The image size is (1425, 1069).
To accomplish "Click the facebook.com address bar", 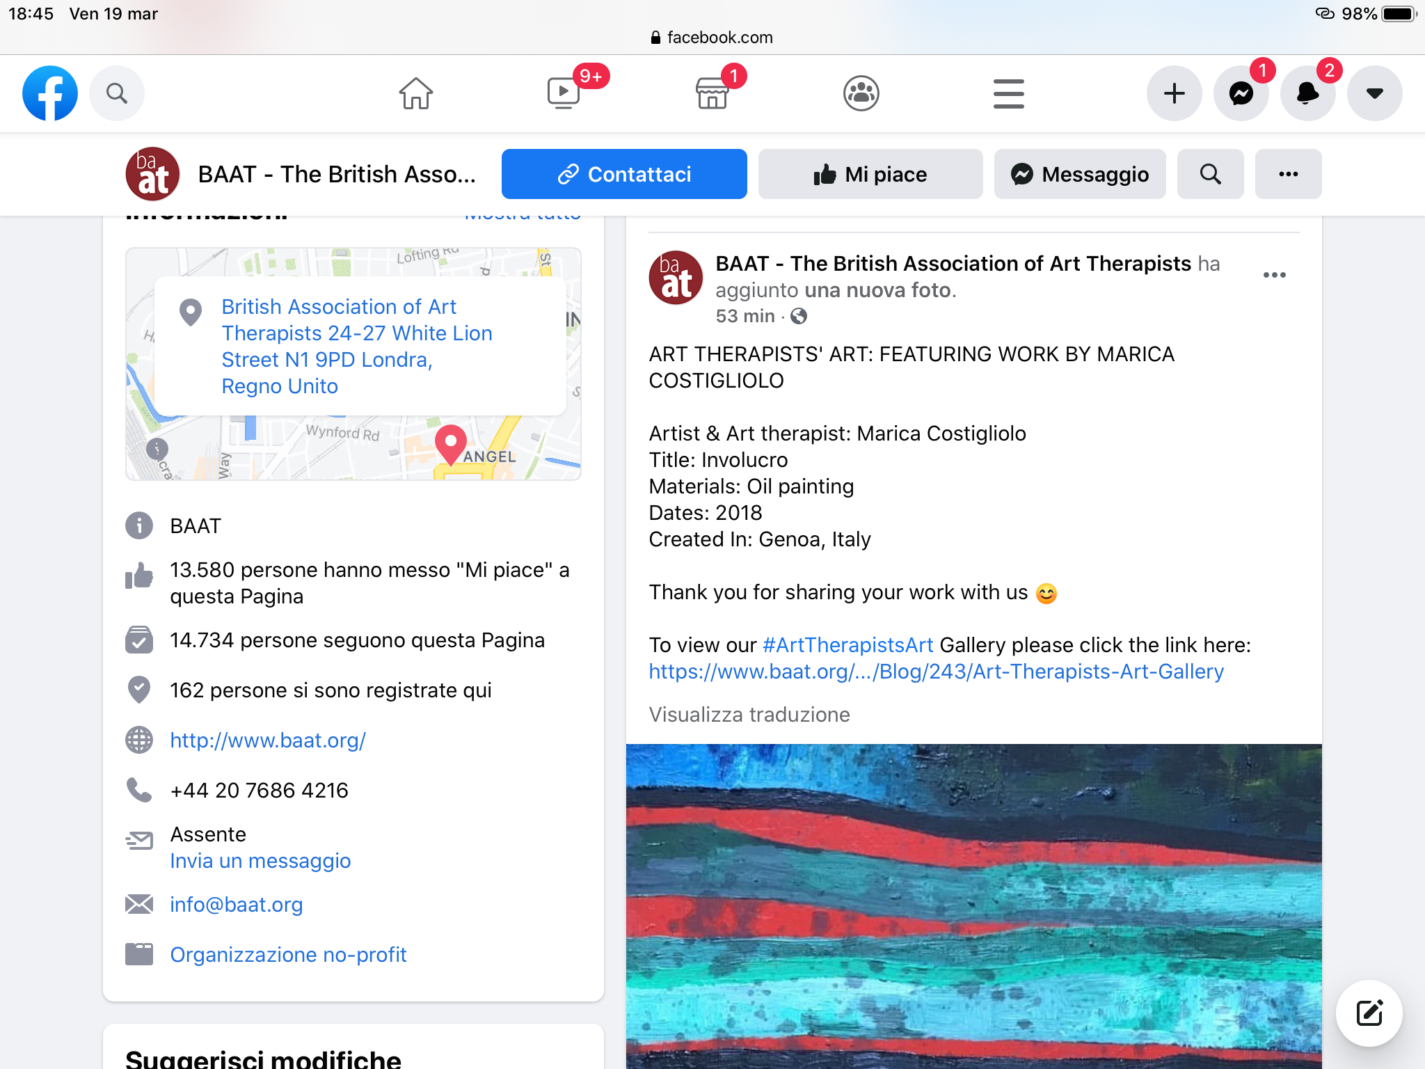I will tap(712, 38).
